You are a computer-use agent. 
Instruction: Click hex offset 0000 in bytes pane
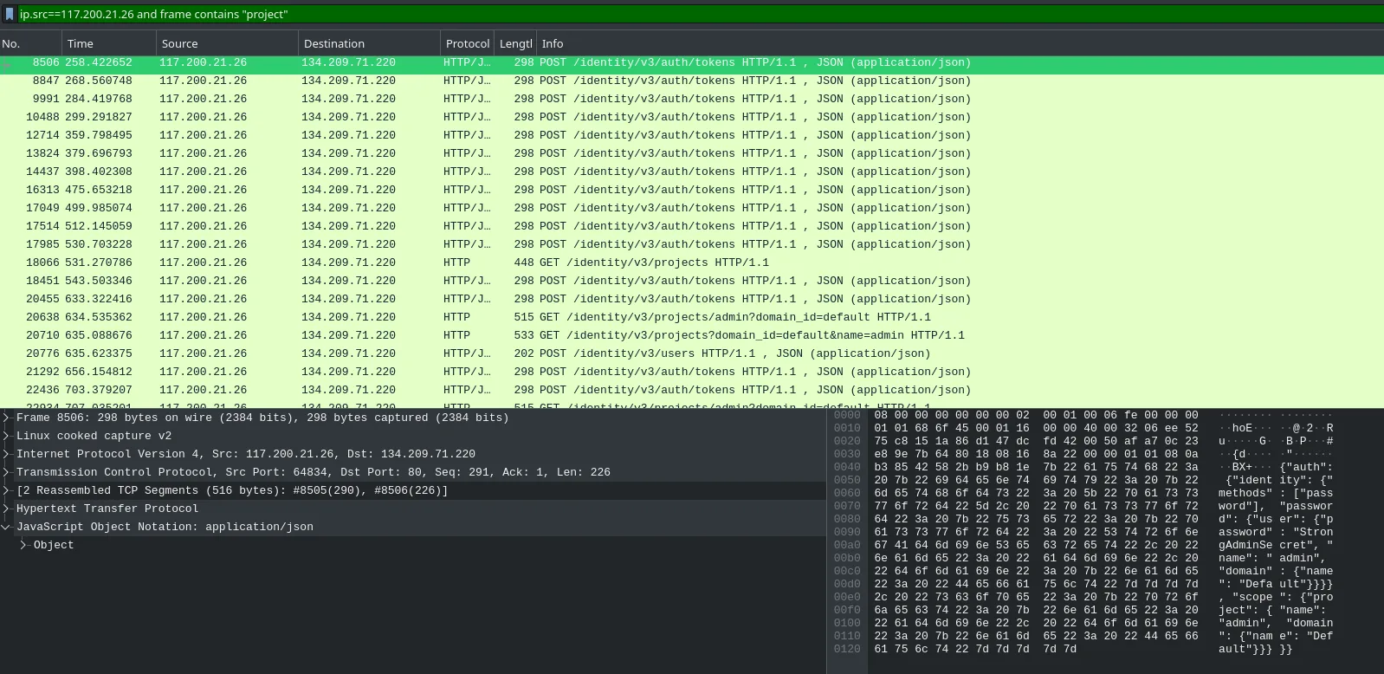click(x=847, y=415)
